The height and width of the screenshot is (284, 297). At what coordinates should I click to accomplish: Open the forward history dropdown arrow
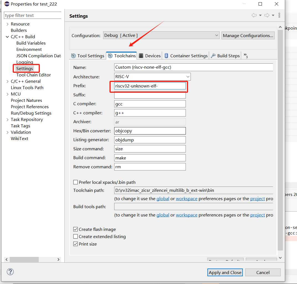point(273,15)
